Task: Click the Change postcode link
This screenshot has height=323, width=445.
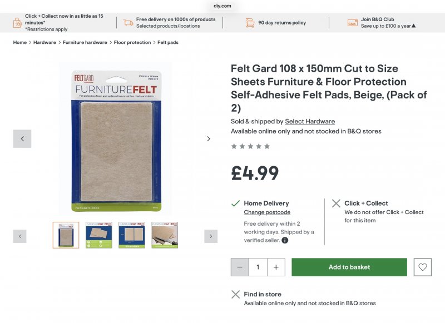Action: click(267, 212)
